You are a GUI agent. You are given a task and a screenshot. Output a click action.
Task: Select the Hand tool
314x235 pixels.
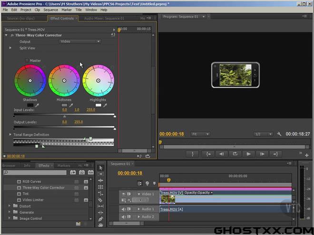click(x=100, y=225)
